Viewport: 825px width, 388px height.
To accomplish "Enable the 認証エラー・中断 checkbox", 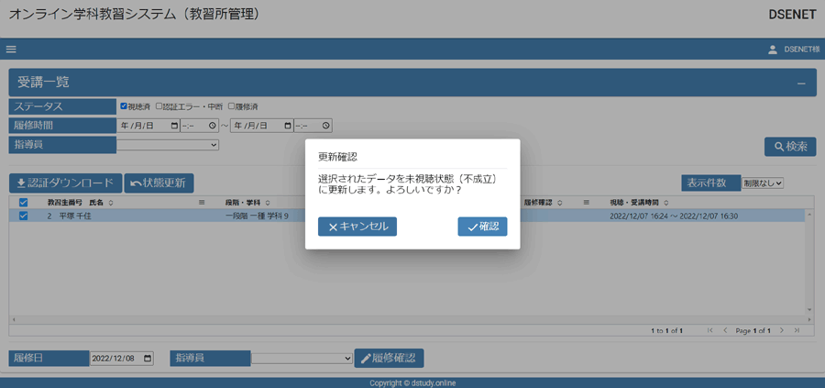I will 159,106.
